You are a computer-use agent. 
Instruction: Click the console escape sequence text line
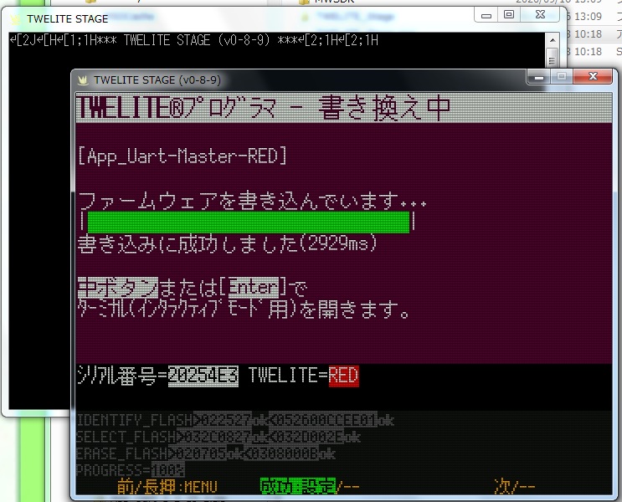coord(194,40)
